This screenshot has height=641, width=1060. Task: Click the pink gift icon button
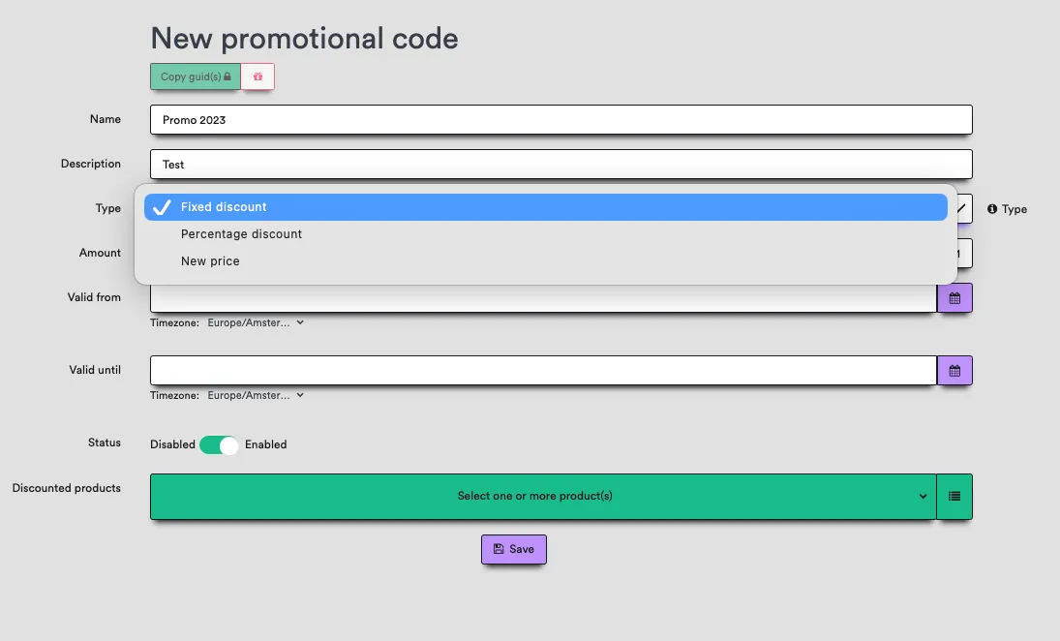click(257, 76)
